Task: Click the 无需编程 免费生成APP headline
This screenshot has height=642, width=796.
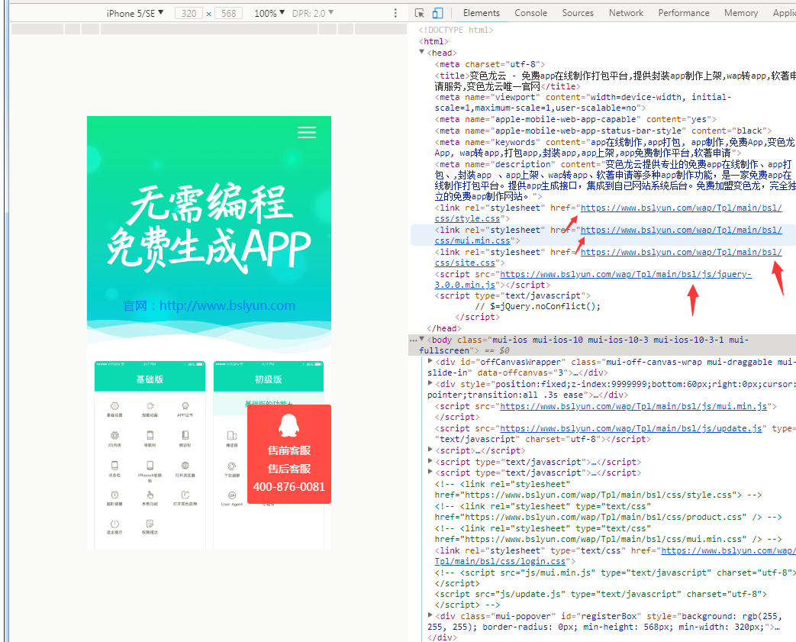Action: pos(209,227)
